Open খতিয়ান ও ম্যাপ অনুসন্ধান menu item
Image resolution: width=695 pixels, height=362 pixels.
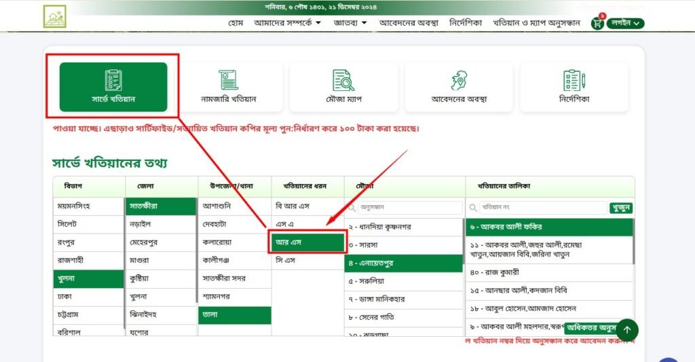coord(536,23)
